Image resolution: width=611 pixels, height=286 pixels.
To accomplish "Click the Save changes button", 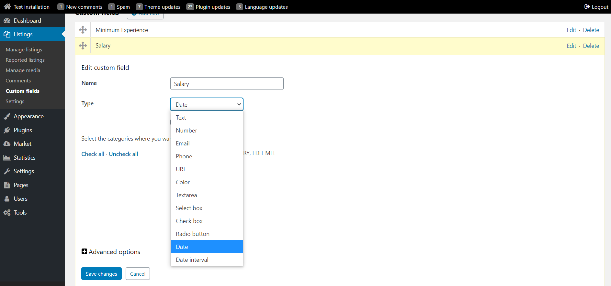I will pos(101,274).
